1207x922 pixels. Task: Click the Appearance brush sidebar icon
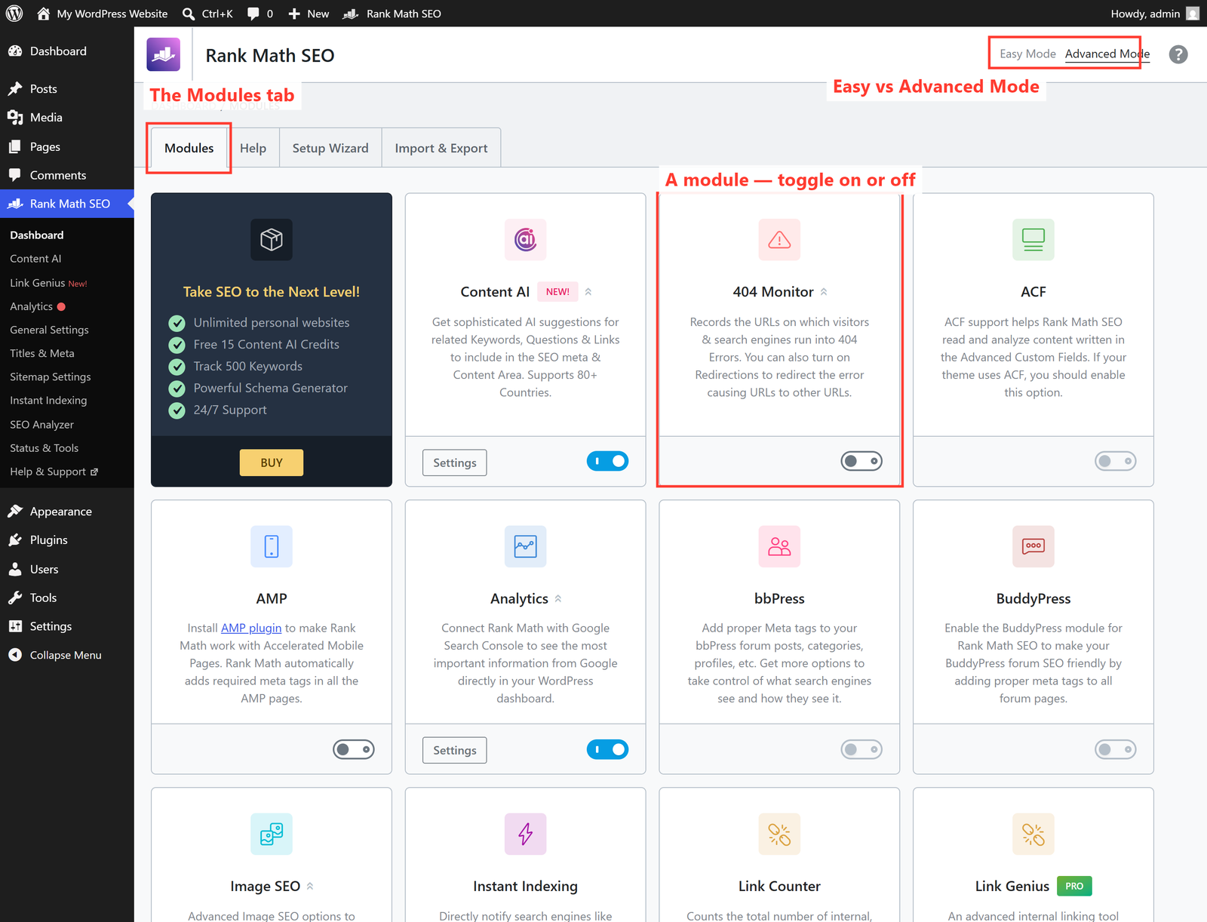15,512
